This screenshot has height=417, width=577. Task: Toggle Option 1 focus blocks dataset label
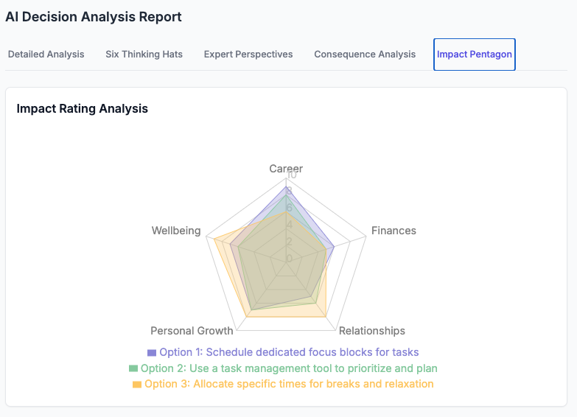point(289,353)
